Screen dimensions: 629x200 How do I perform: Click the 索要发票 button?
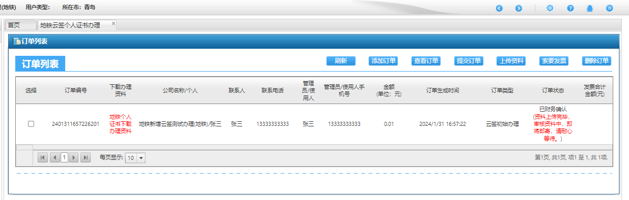tap(554, 61)
